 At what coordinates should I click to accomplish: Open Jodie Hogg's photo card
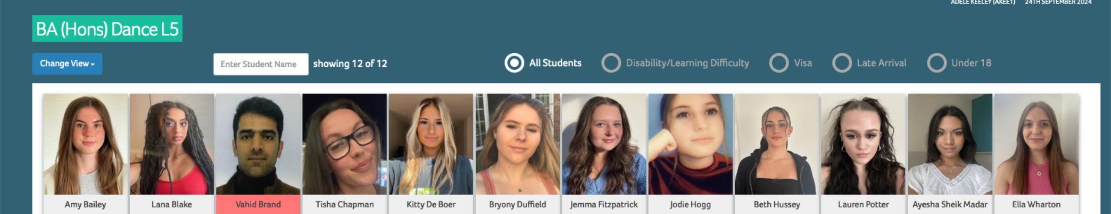pos(690,144)
